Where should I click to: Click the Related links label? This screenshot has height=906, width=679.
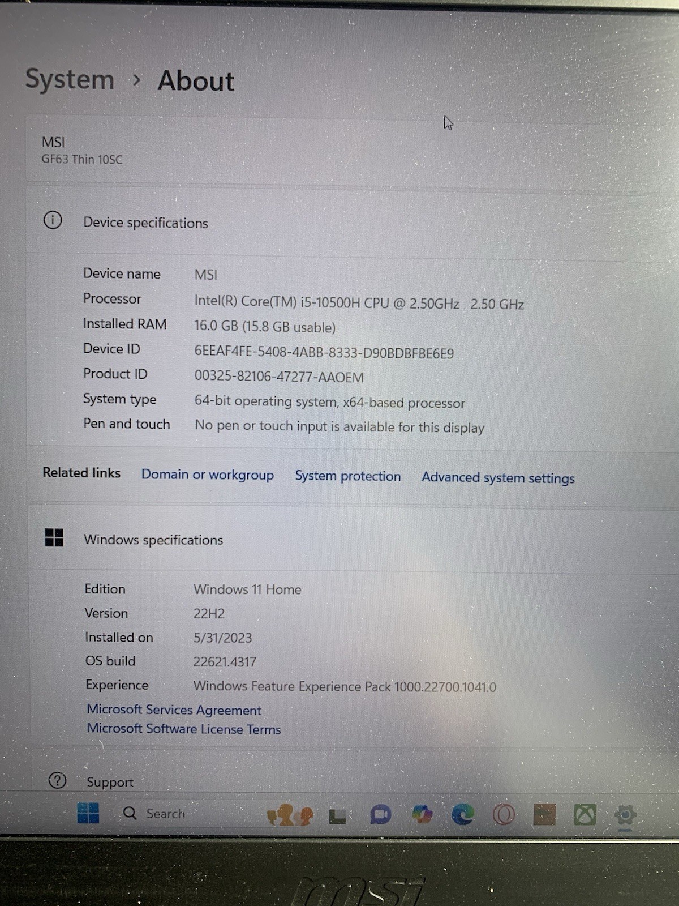(x=81, y=473)
